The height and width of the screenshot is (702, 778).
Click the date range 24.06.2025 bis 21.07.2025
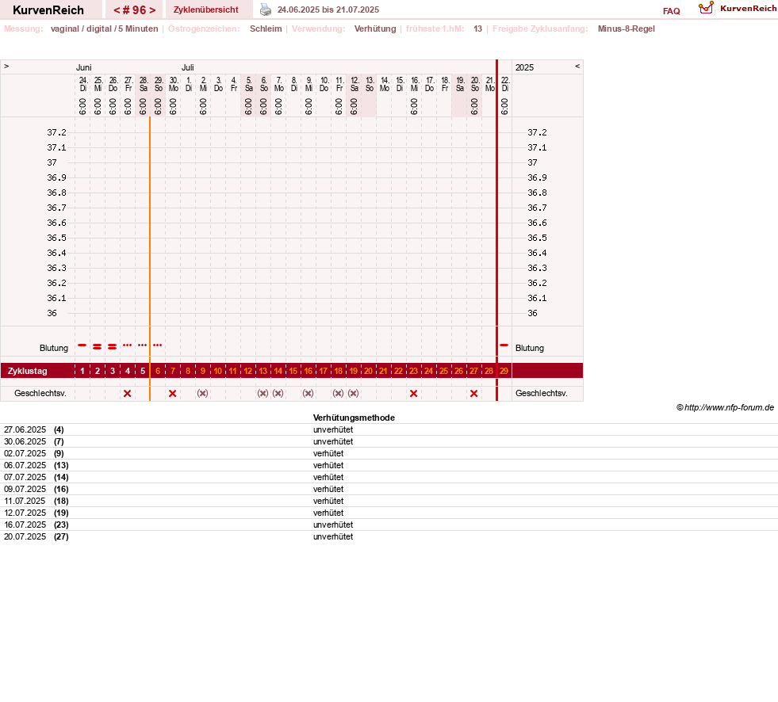tap(328, 10)
